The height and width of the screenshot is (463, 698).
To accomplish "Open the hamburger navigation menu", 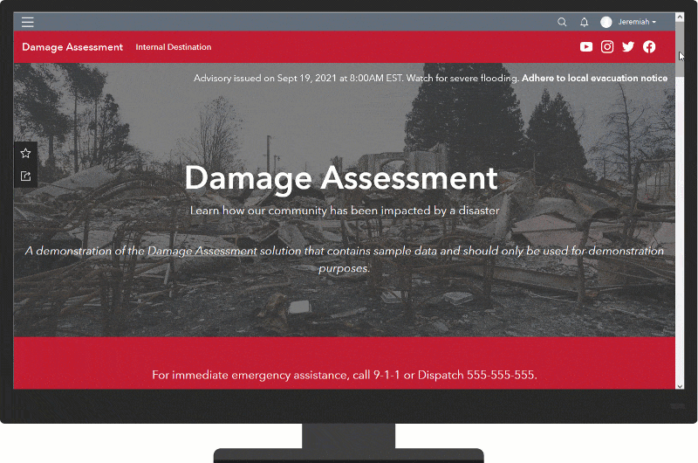I will (28, 22).
